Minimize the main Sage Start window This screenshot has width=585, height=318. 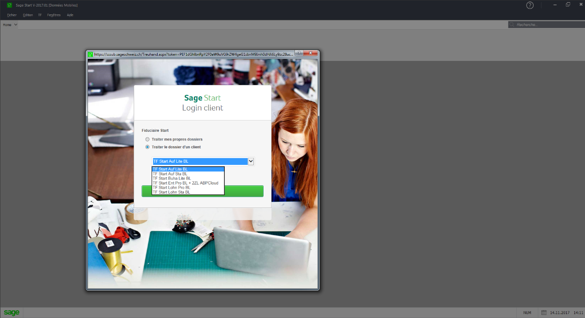[x=555, y=5]
